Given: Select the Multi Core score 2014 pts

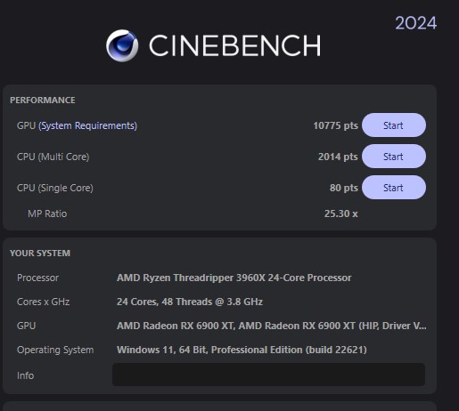Looking at the screenshot, I should coord(338,157).
